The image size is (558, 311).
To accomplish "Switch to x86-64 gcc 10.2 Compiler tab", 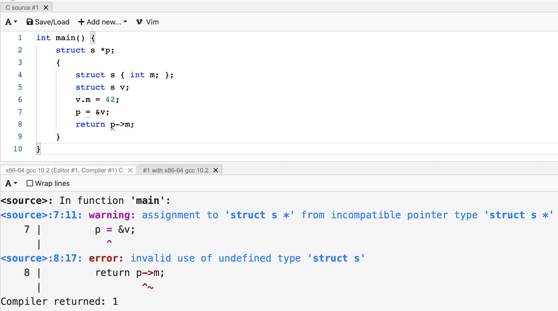I will 64,170.
